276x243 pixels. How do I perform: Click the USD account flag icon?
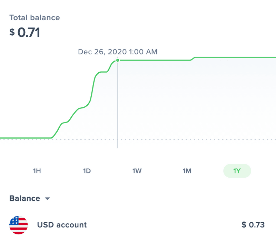[x=19, y=225]
